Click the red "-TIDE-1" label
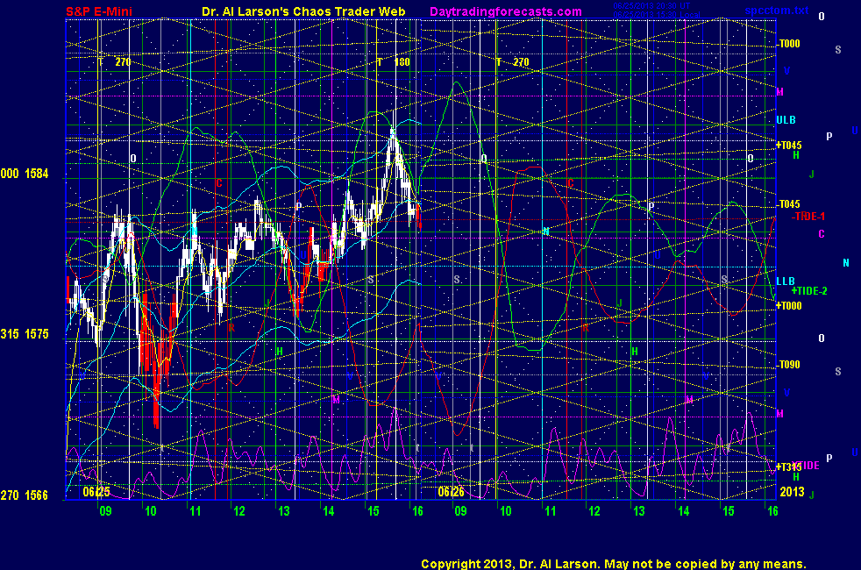This screenshot has height=570, width=861. [x=808, y=217]
